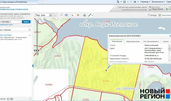Click the area value 3 090 000.00 кв. м
171x101 pixels.
(x=151, y=56)
